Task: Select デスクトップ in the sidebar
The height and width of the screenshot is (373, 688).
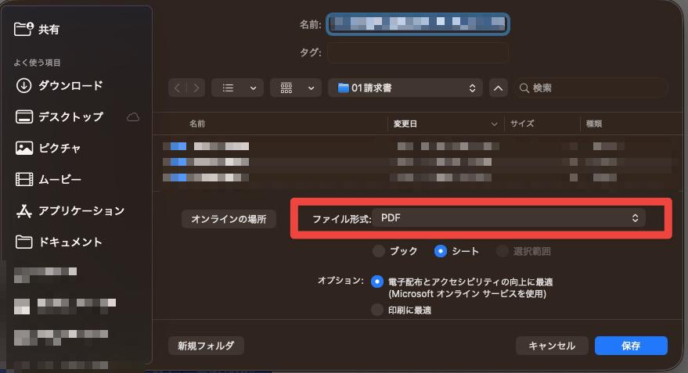Action: point(59,117)
